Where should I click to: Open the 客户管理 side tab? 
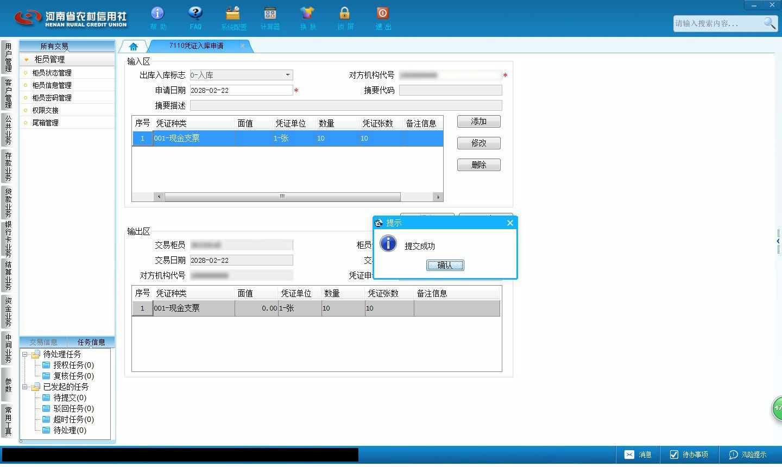[x=8, y=93]
